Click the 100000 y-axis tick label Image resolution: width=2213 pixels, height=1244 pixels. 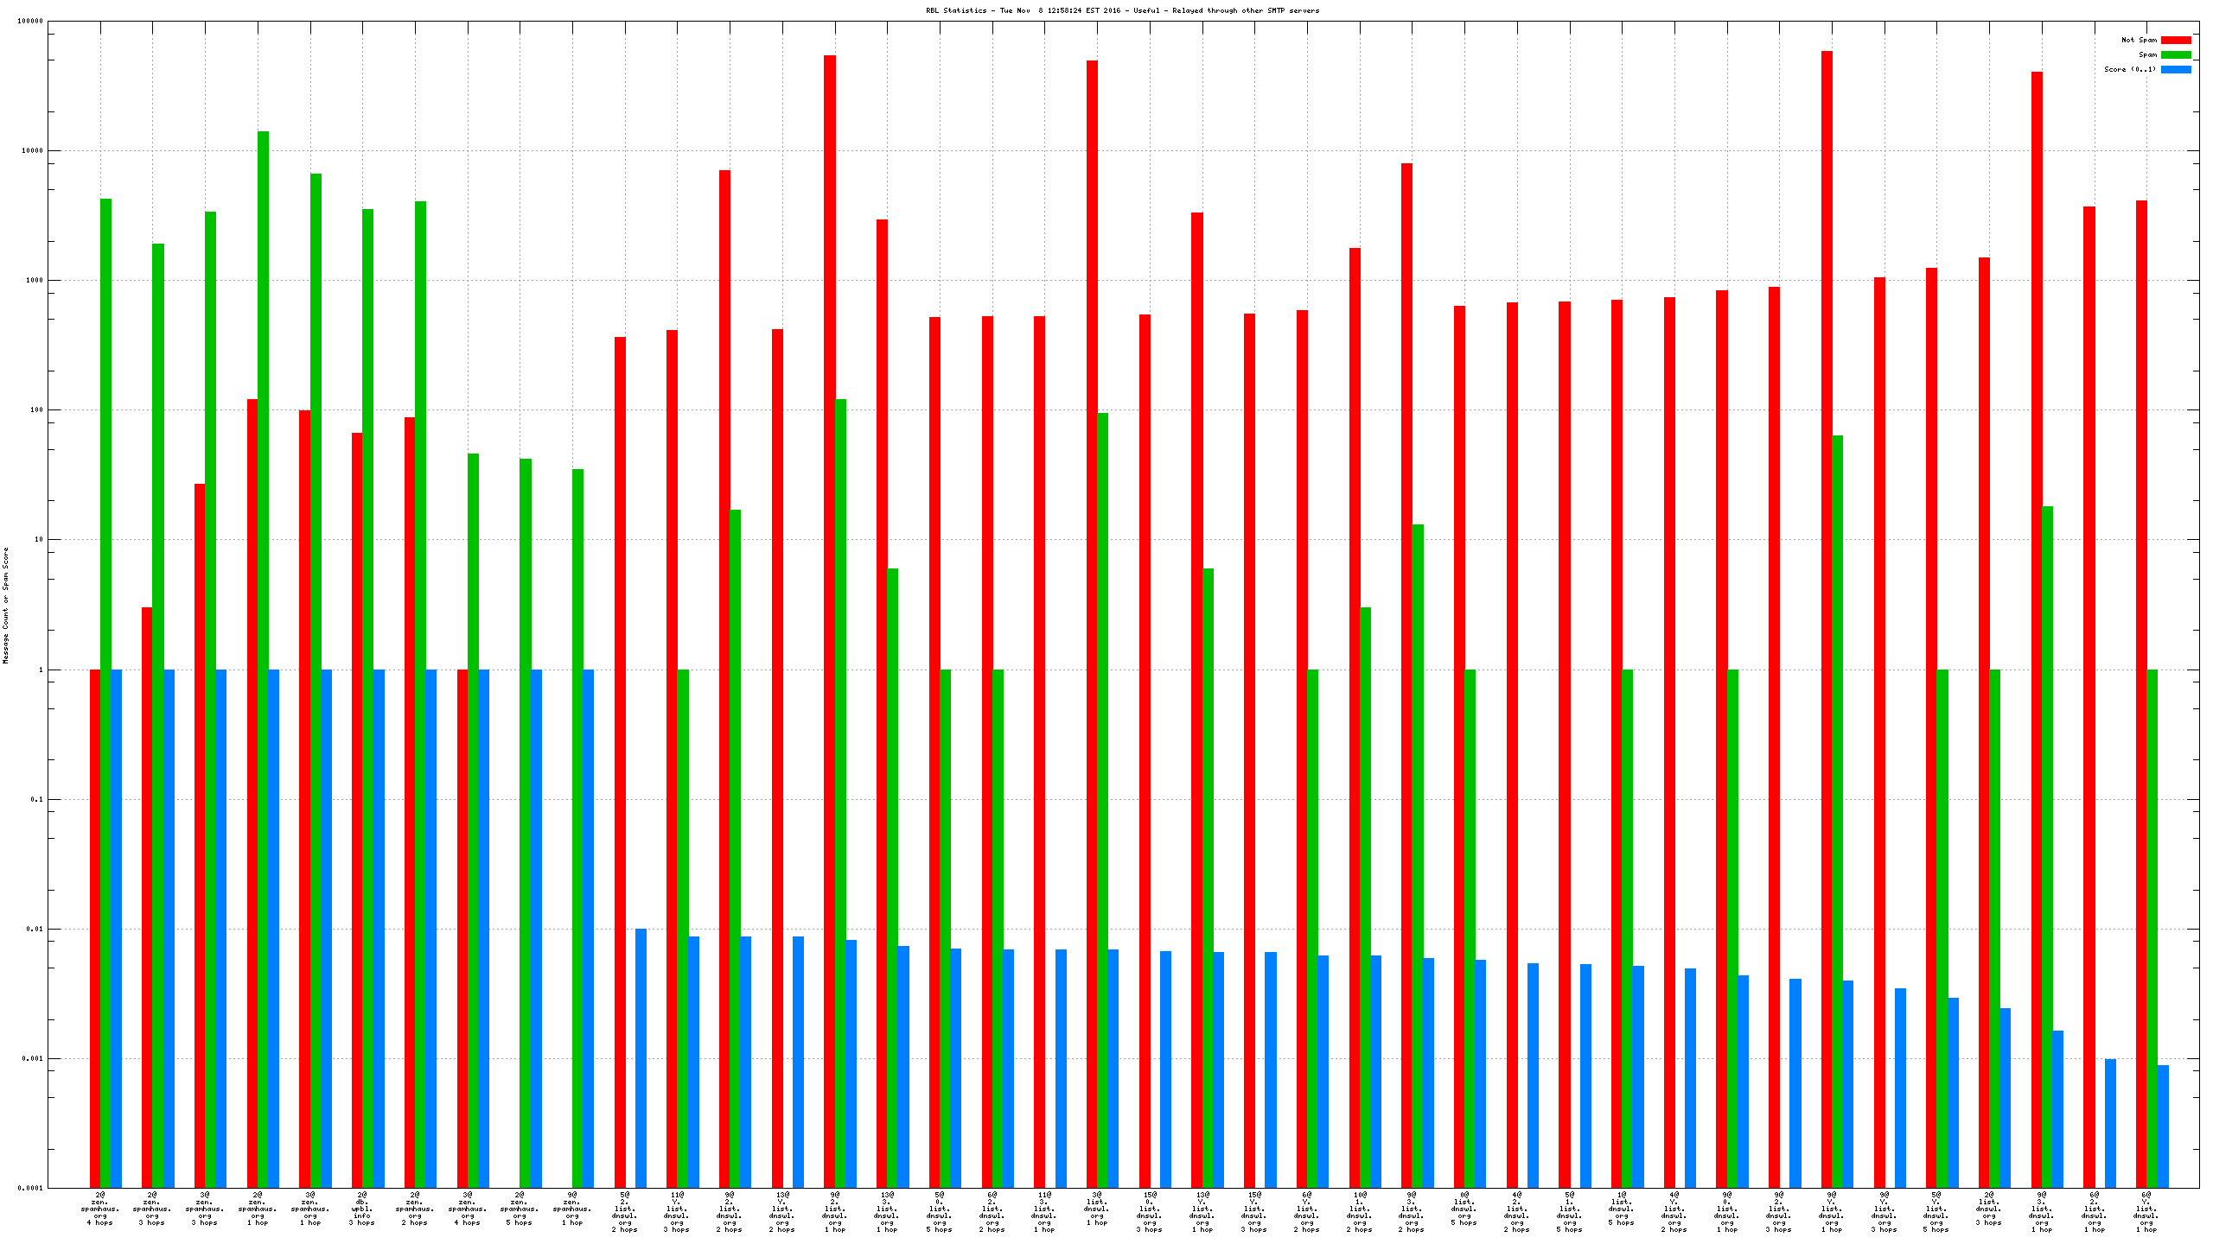coord(30,21)
